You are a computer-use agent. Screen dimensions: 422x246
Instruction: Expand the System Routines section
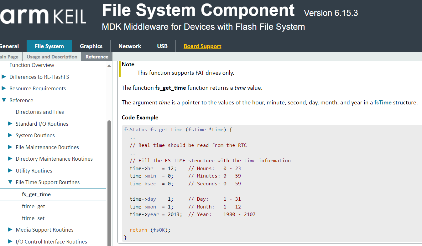click(10, 135)
